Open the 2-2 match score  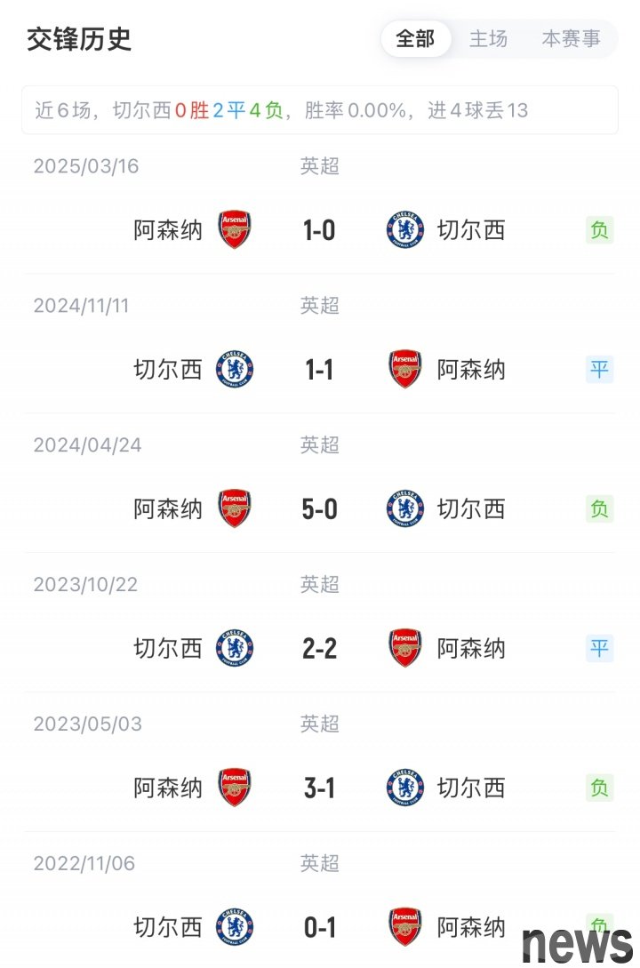tap(319, 648)
